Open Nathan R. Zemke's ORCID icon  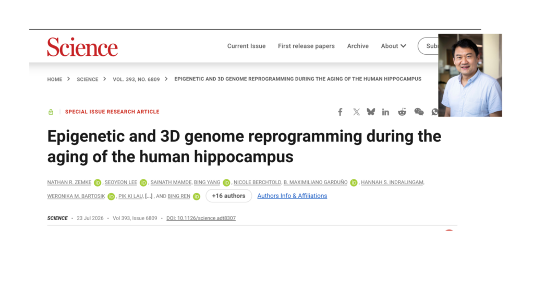[98, 183]
